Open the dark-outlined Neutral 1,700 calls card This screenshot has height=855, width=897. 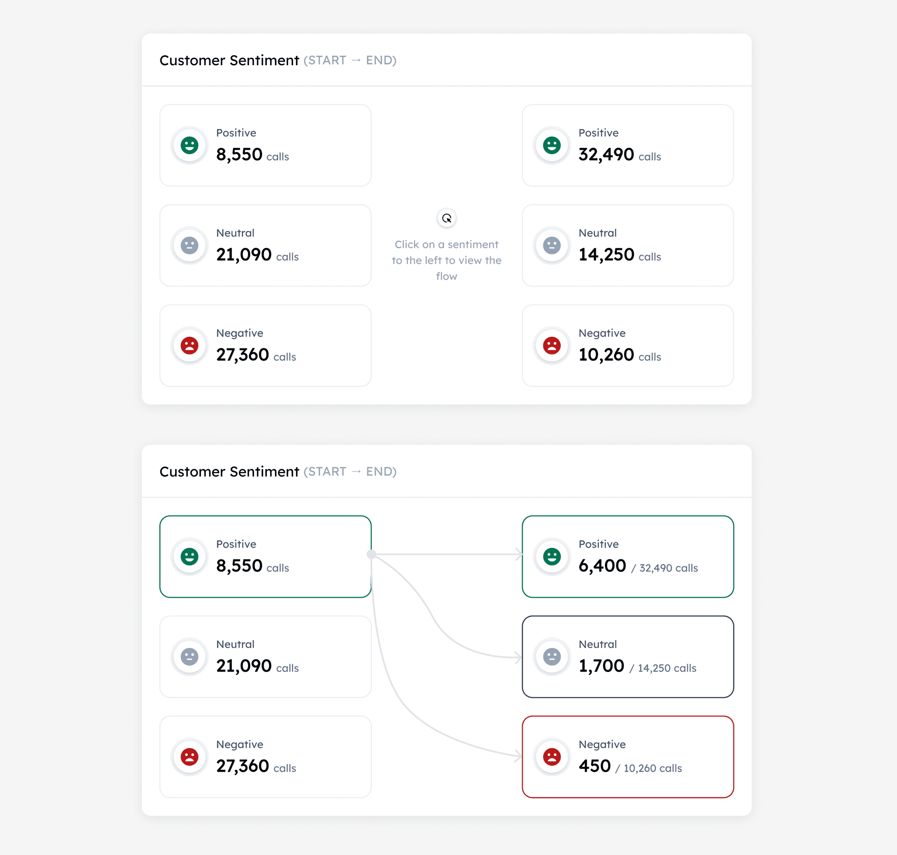click(628, 657)
